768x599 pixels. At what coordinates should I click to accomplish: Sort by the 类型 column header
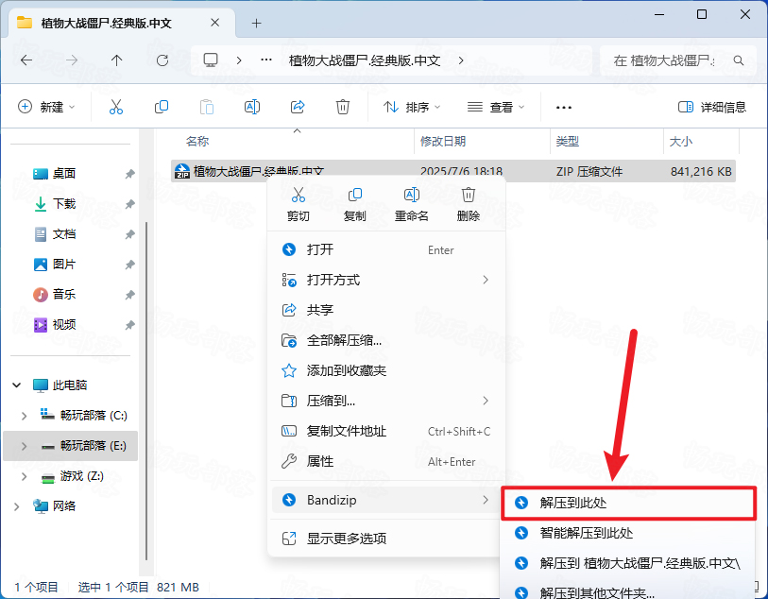(x=568, y=142)
